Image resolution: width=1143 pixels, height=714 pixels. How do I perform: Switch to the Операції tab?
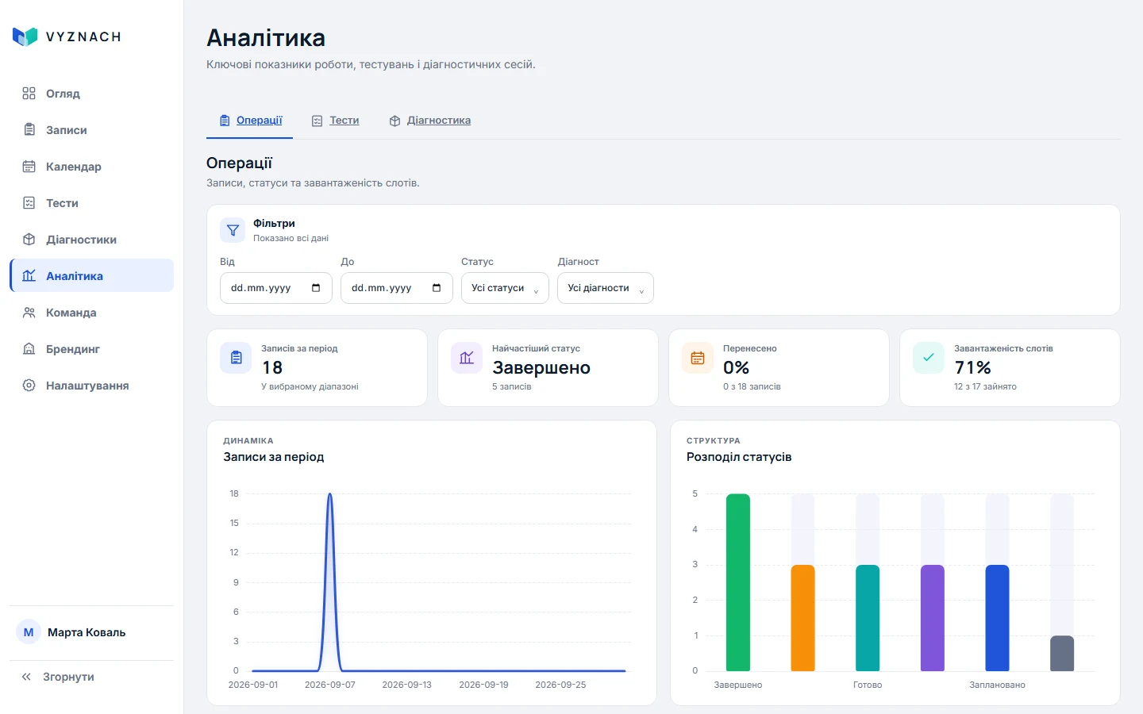(250, 121)
